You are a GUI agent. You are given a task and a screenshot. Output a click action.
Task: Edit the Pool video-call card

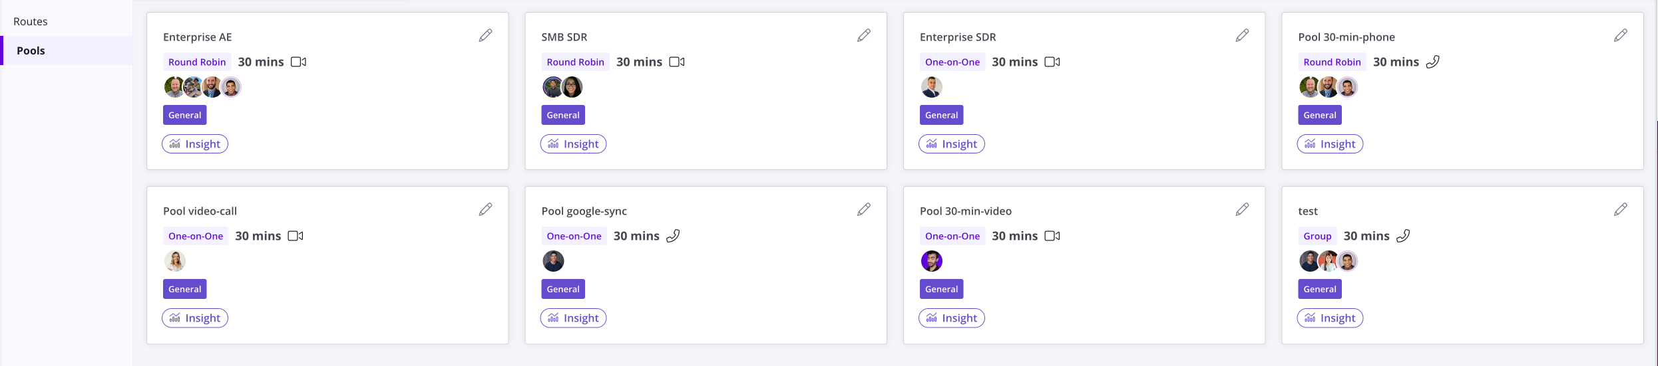pyautogui.click(x=485, y=209)
